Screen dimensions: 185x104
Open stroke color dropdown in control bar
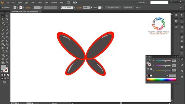pos(23,8)
